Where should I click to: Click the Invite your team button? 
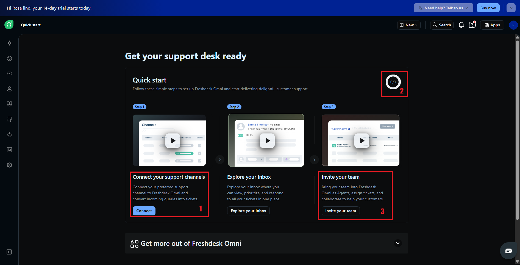click(341, 211)
